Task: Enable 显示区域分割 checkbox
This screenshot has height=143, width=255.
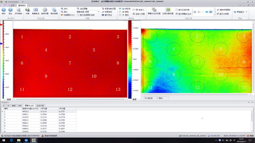Action: coord(177,10)
